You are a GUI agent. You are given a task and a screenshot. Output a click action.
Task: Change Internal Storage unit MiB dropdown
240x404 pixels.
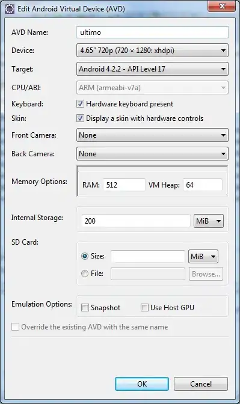[209, 221]
